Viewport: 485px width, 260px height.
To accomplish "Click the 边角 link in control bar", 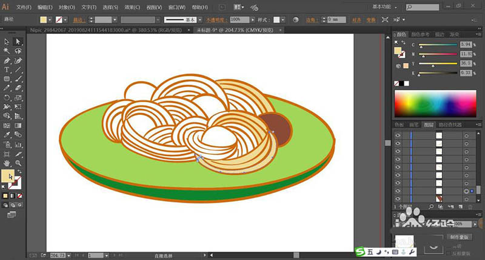I will click(x=311, y=20).
